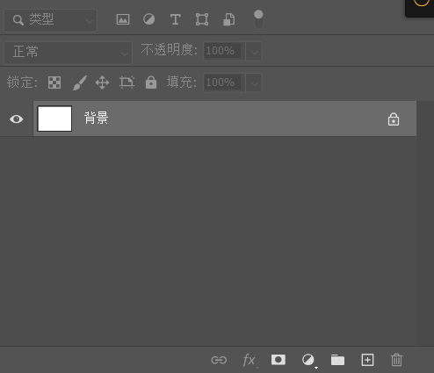Open the fx layer style menu
The height and width of the screenshot is (373, 434).
point(250,360)
